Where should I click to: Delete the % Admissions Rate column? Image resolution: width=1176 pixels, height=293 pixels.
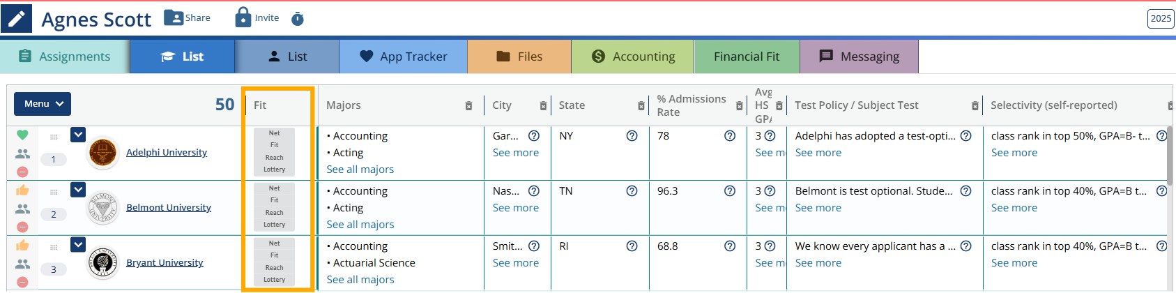pyautogui.click(x=740, y=106)
